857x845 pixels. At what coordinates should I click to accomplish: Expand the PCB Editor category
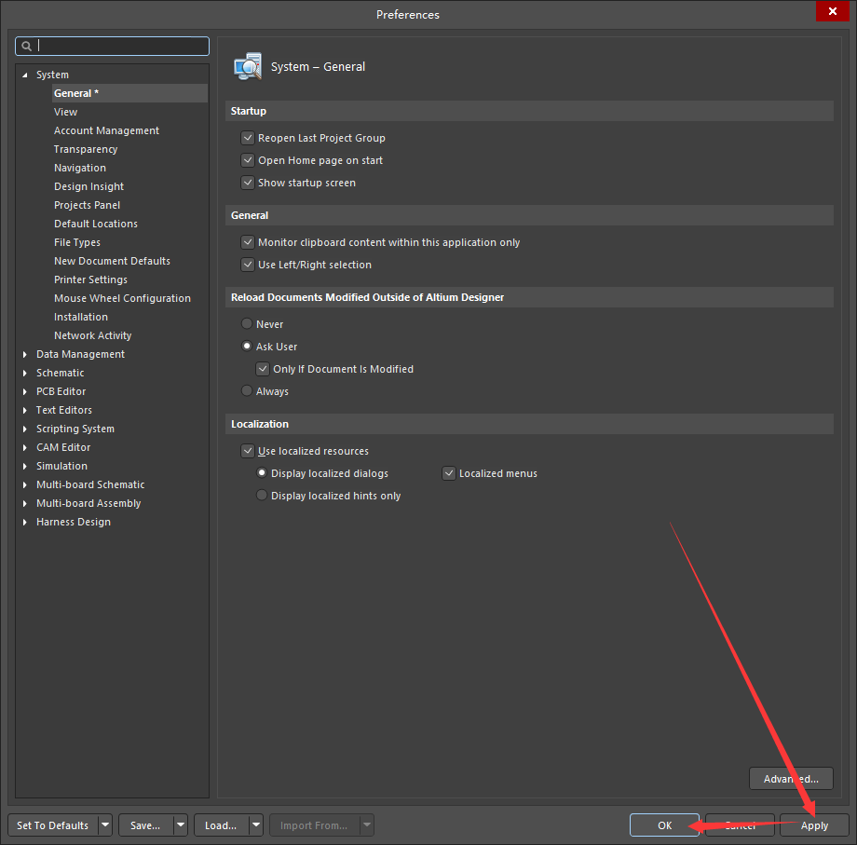click(x=24, y=392)
